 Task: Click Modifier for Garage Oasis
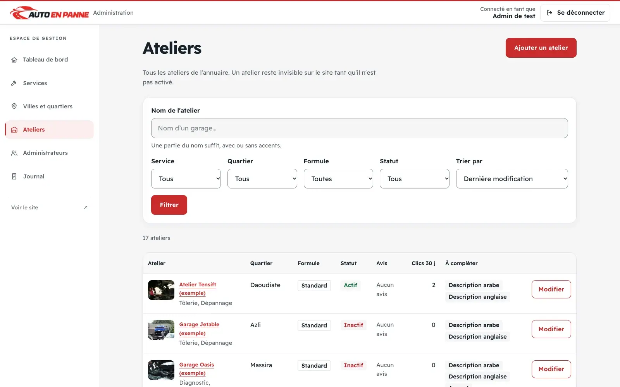pyautogui.click(x=551, y=369)
